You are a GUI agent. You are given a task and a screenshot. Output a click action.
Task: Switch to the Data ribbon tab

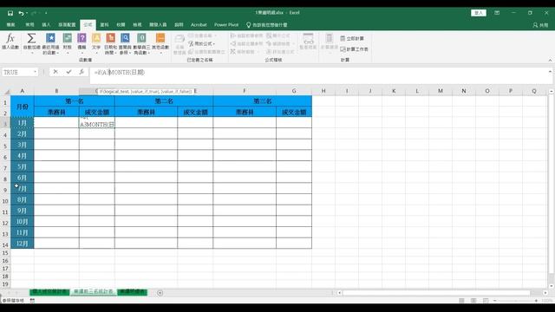[104, 25]
